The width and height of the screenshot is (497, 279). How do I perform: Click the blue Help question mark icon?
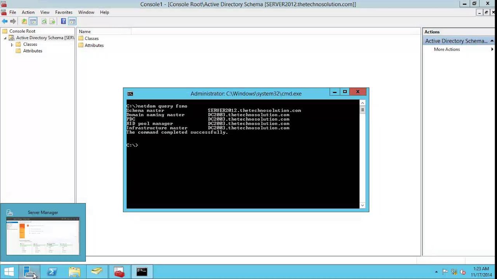point(63,21)
